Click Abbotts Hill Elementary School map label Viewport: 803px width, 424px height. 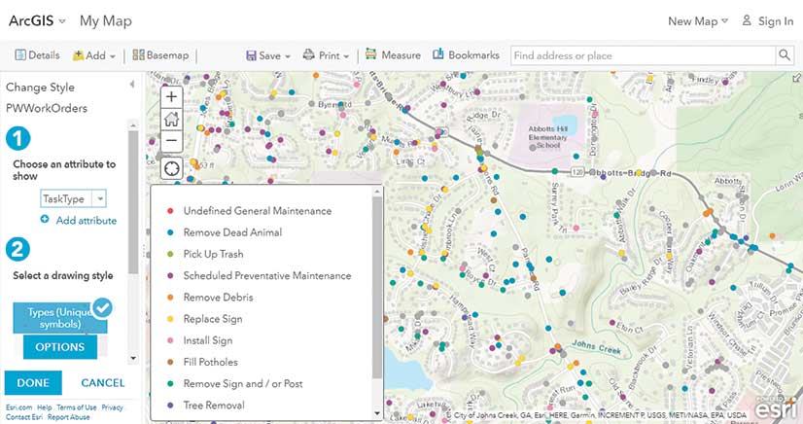click(x=547, y=137)
